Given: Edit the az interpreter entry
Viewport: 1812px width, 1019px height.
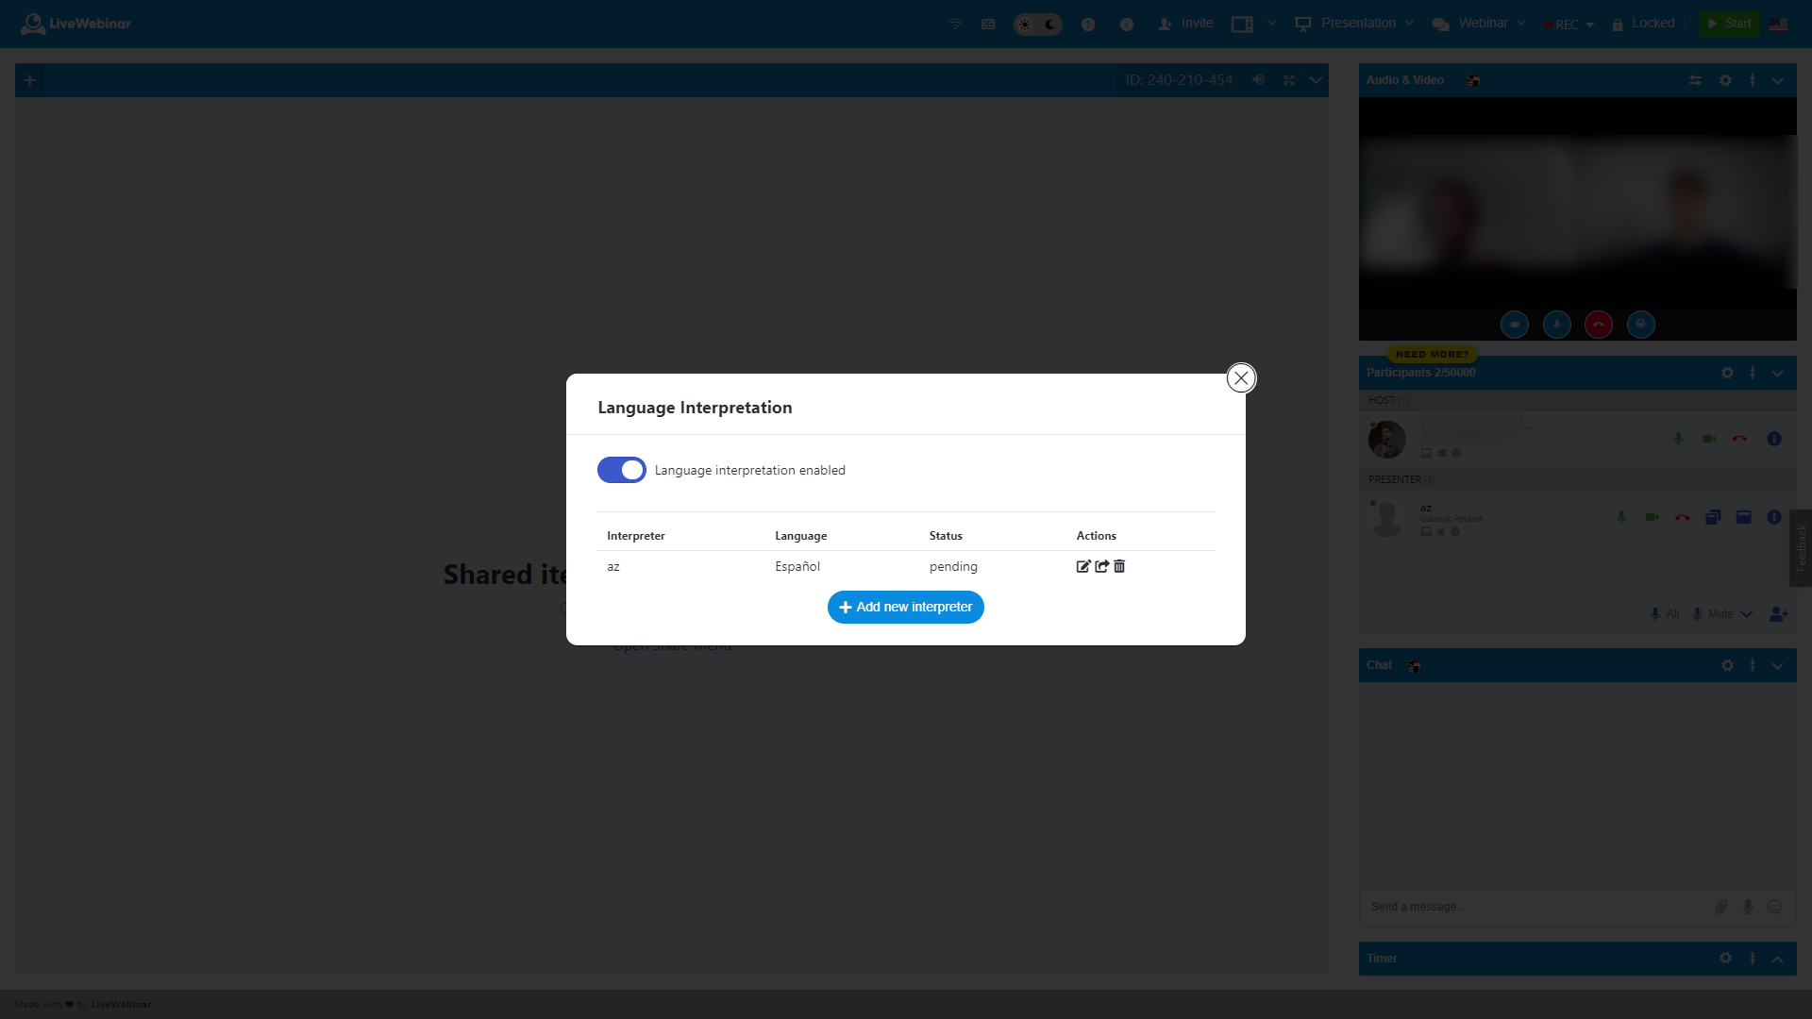Looking at the screenshot, I should click(x=1083, y=566).
